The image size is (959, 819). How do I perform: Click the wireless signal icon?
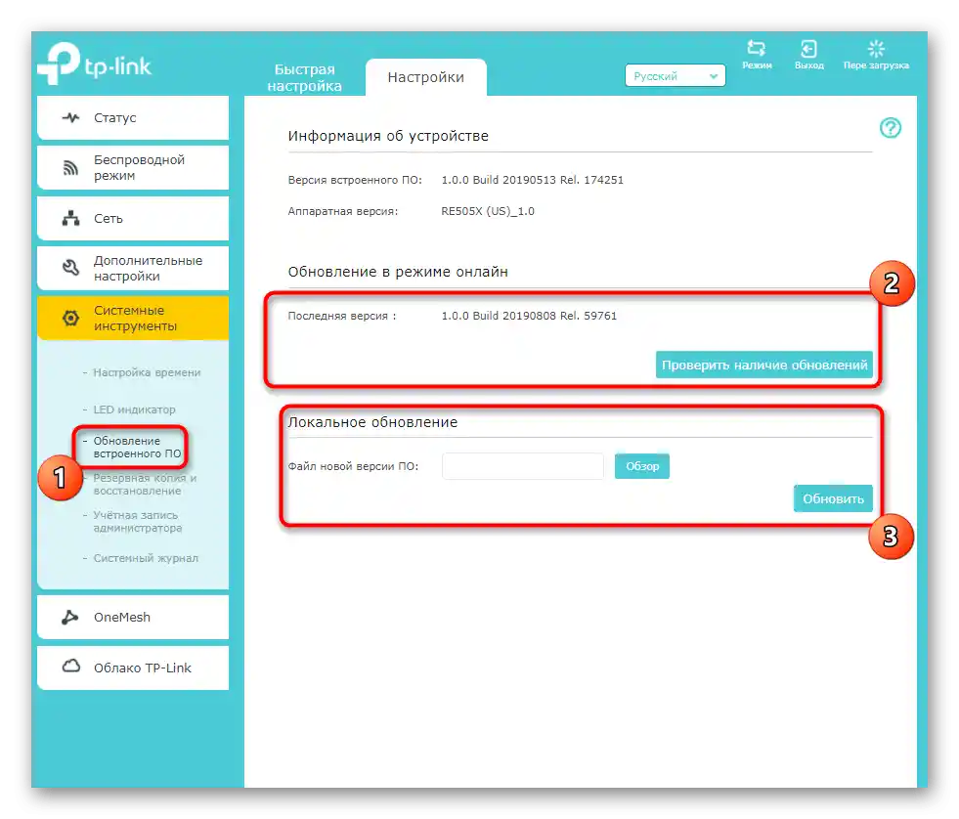pyautogui.click(x=71, y=167)
